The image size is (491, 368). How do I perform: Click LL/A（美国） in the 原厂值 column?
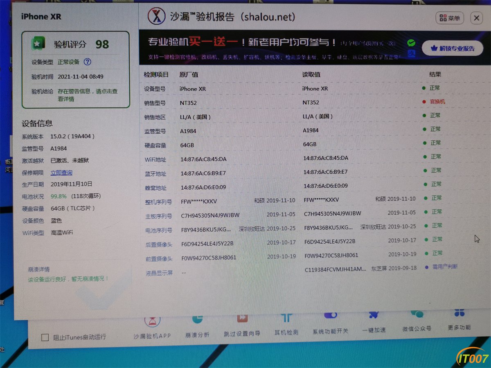[196, 117]
